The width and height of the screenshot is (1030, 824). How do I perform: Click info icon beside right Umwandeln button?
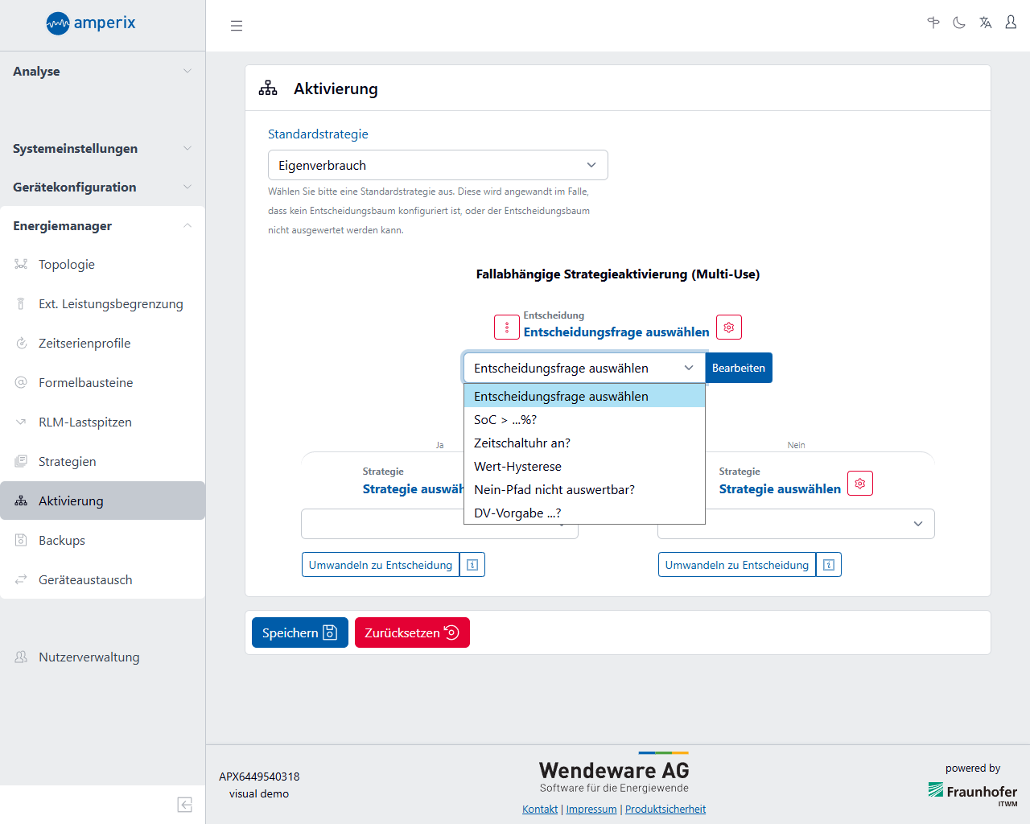(x=829, y=565)
